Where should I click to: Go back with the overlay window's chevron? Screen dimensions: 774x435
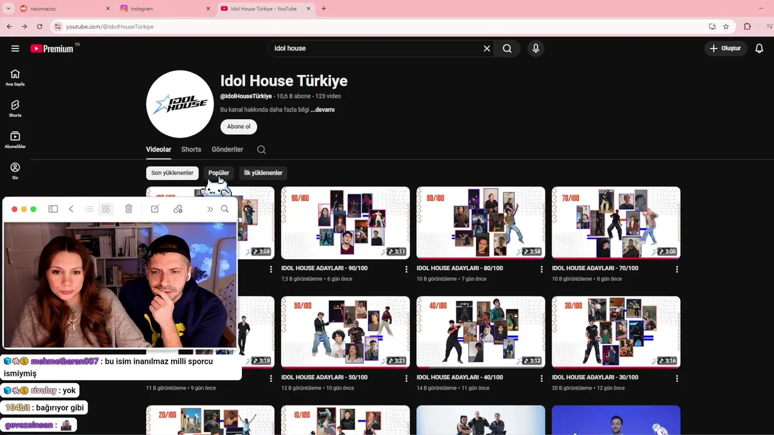(71, 209)
